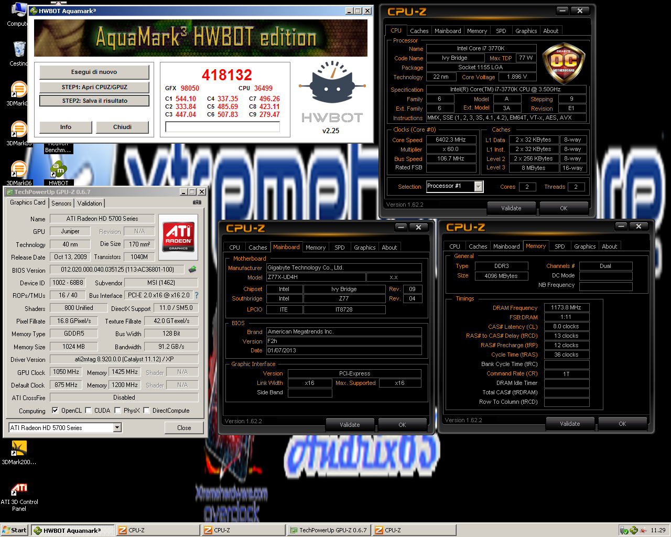Click the GFX score 98050
The width and height of the screenshot is (671, 537).
pyautogui.click(x=190, y=89)
